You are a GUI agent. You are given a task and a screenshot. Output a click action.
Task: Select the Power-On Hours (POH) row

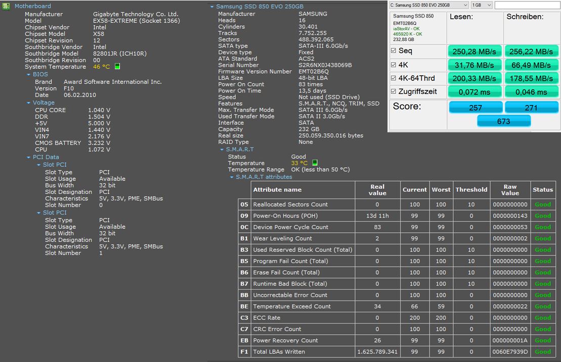click(x=397, y=216)
